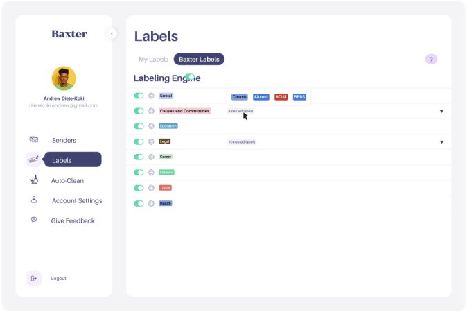Expand the Legal nested labels arrow
467x312 pixels.
(441, 142)
